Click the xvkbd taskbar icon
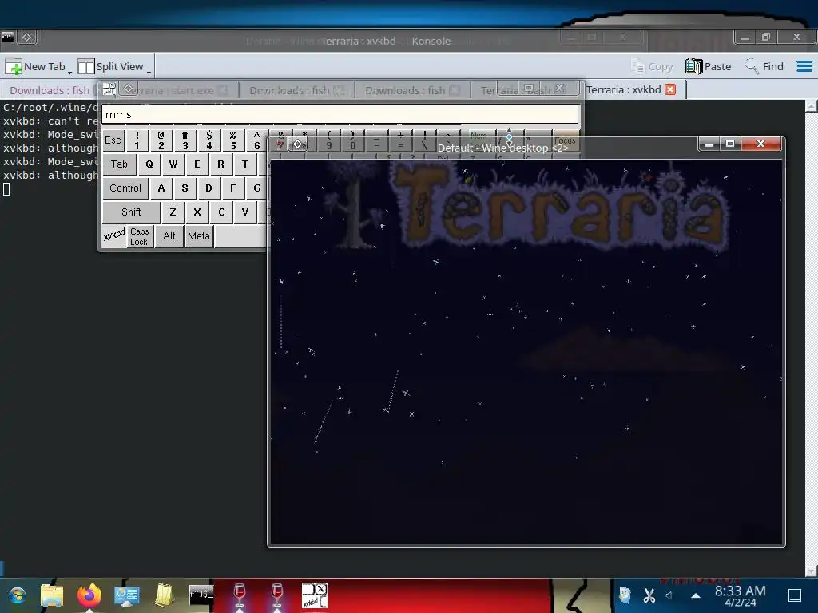 (315, 595)
